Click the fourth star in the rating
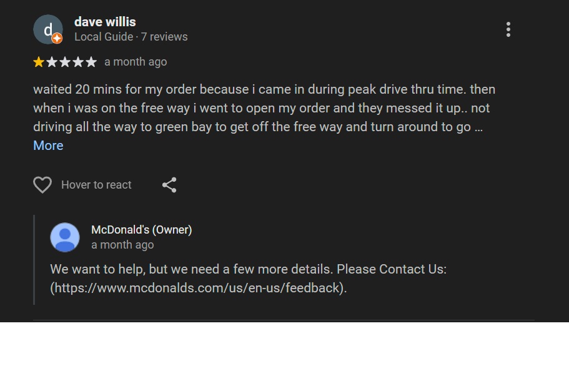This screenshot has height=391, width=569. 78,62
